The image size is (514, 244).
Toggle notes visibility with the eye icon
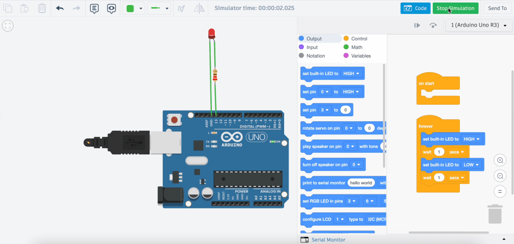tap(111, 9)
